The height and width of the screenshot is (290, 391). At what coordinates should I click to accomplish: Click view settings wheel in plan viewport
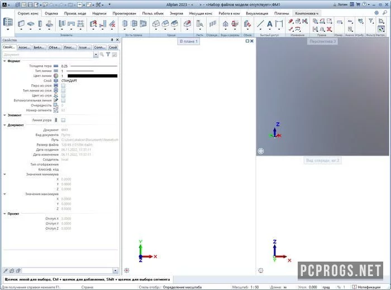pyautogui.click(x=127, y=270)
